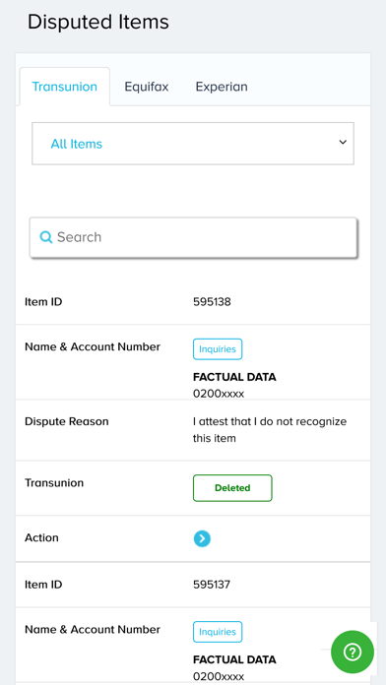This screenshot has width=386, height=685.
Task: Switch to the Equifax tab
Action: [x=147, y=87]
